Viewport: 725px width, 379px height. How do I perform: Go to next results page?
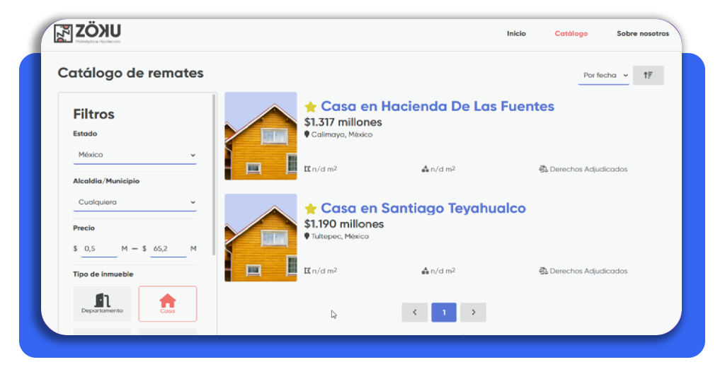tap(473, 313)
